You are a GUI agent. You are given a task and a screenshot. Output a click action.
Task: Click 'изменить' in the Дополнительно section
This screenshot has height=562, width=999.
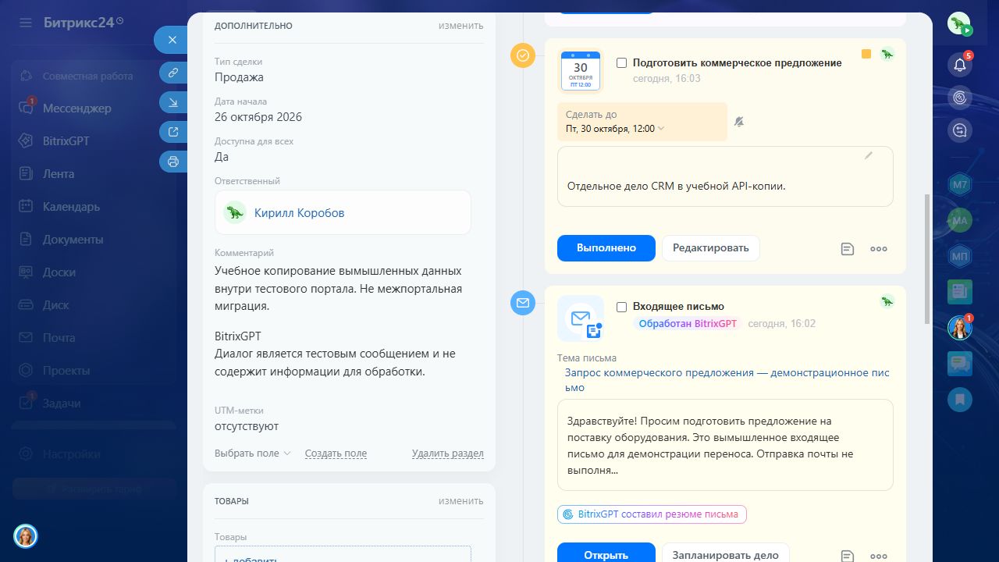tap(460, 26)
